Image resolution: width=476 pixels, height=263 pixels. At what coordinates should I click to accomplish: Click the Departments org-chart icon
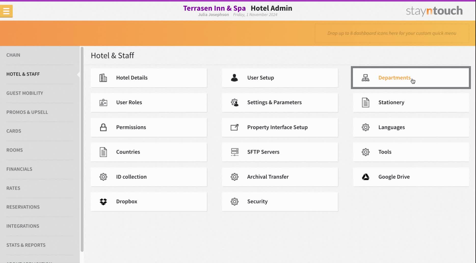[365, 78]
